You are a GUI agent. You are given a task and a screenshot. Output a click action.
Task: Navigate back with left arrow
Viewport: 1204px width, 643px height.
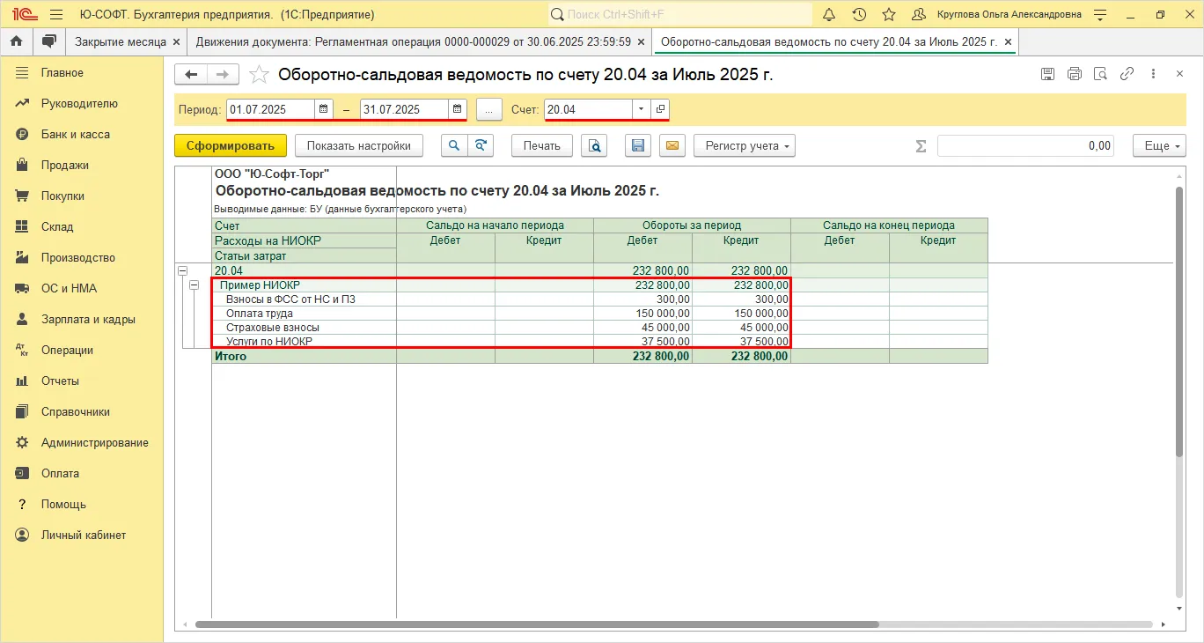[x=191, y=75]
